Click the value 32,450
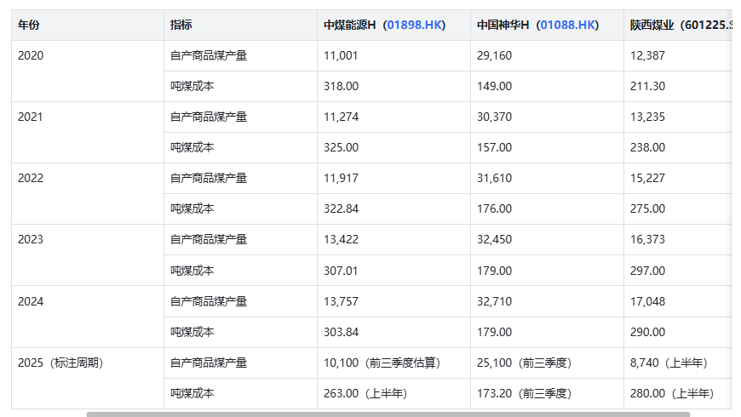This screenshot has height=417, width=741. pos(494,239)
